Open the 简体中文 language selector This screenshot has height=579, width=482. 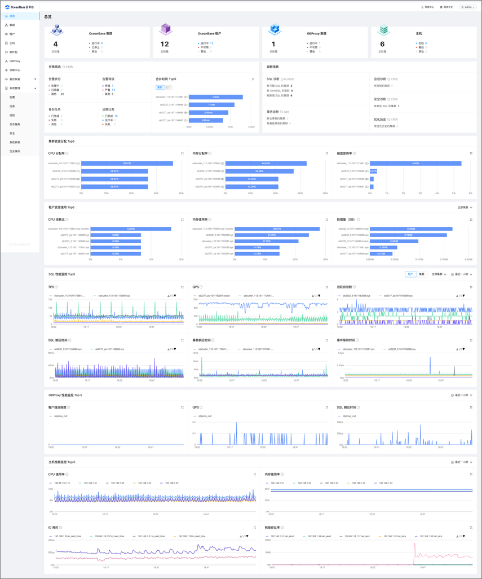(446, 7)
